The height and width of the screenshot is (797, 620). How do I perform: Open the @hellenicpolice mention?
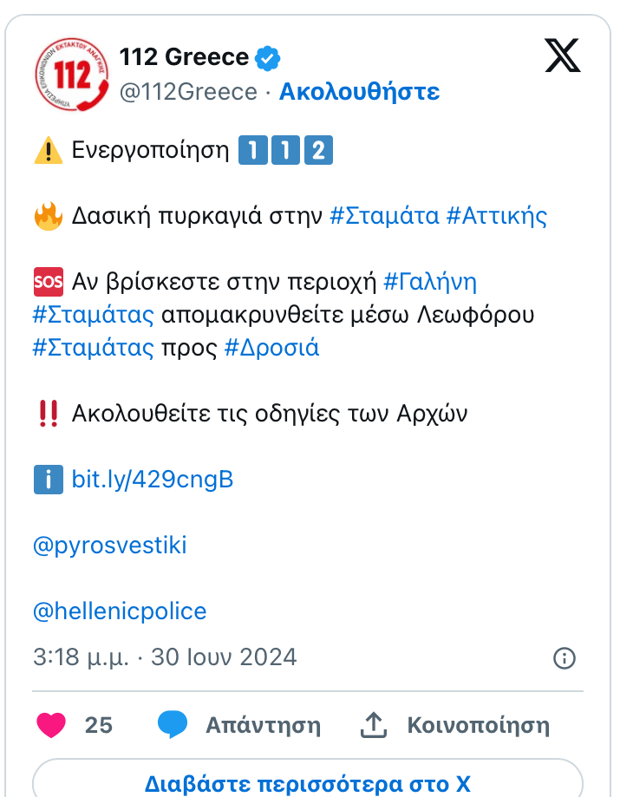tap(120, 611)
